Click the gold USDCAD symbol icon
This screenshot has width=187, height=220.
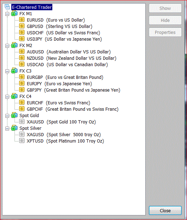22,64
